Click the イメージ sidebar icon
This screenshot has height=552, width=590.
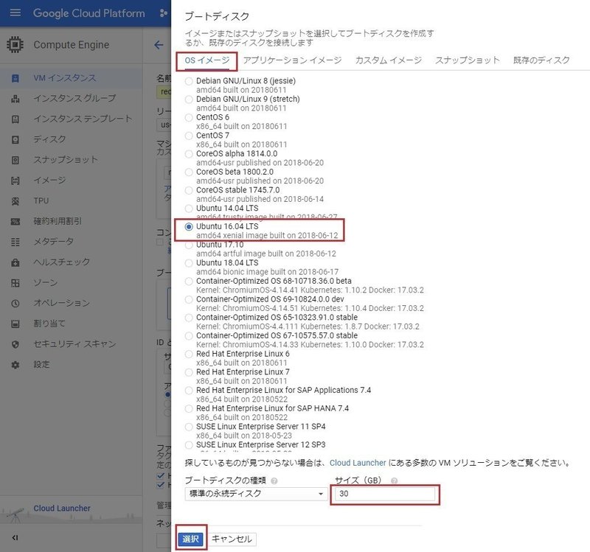click(x=15, y=181)
